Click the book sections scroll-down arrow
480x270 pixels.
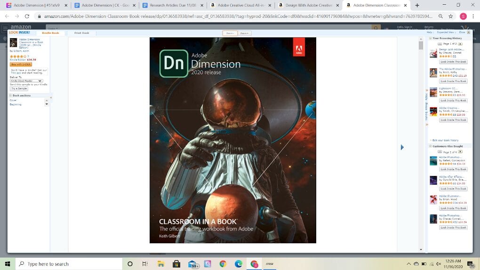pyautogui.click(x=47, y=104)
